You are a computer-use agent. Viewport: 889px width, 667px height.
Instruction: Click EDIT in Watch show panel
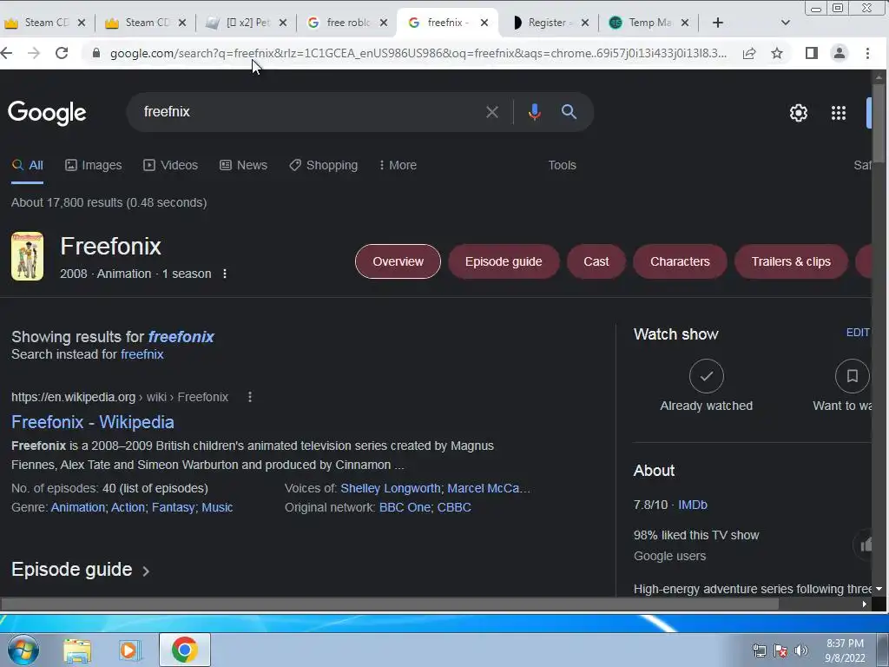pos(858,333)
